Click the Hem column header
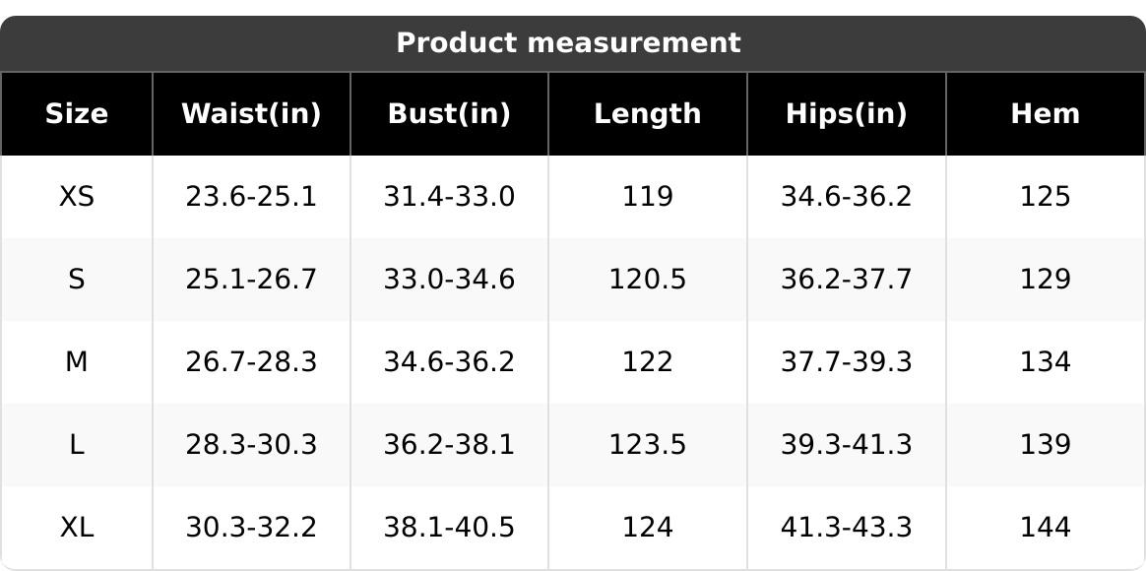Screen dimensions: 1146x571 point(1045,114)
